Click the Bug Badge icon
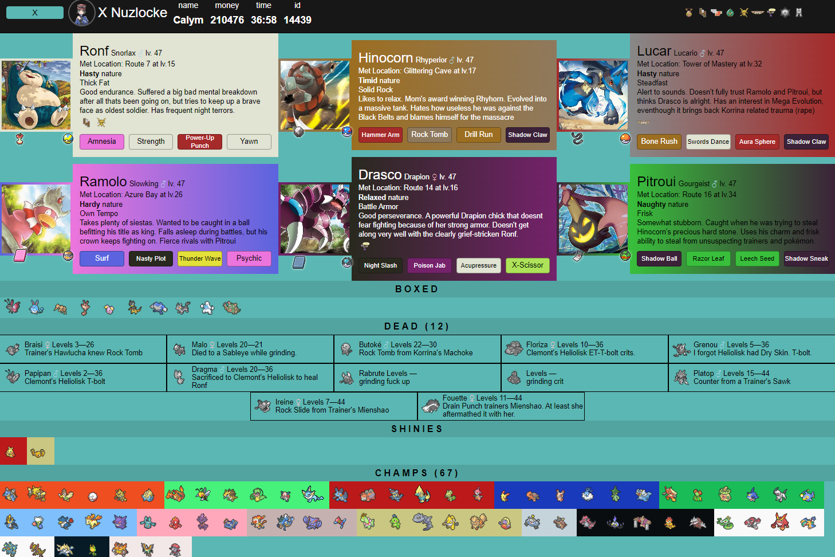The height and width of the screenshot is (557, 835). coord(689,13)
